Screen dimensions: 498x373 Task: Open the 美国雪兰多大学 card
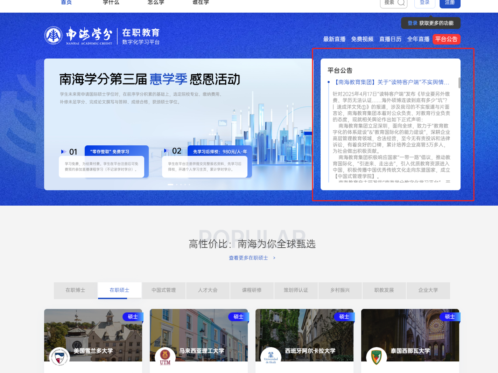93,341
